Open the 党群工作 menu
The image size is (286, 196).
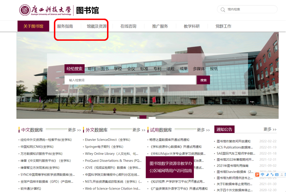point(223,26)
